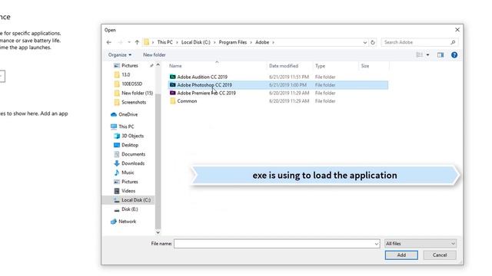492x276 pixels.
Task: Click the Cancel button
Action: pyautogui.click(x=440, y=255)
